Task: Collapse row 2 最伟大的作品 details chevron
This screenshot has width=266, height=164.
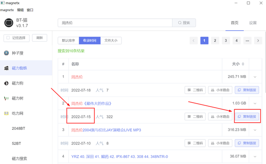Action: pyautogui.click(x=255, y=104)
